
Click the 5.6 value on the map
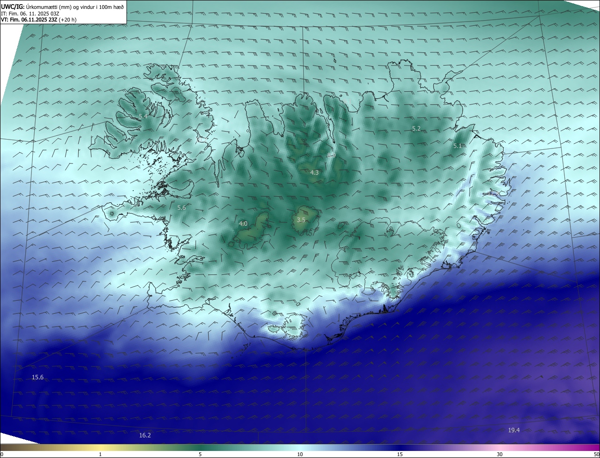pyautogui.click(x=181, y=207)
